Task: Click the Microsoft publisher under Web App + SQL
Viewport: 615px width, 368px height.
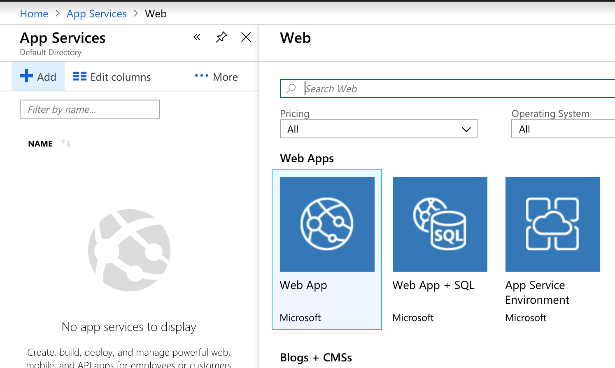Action: 413,318
